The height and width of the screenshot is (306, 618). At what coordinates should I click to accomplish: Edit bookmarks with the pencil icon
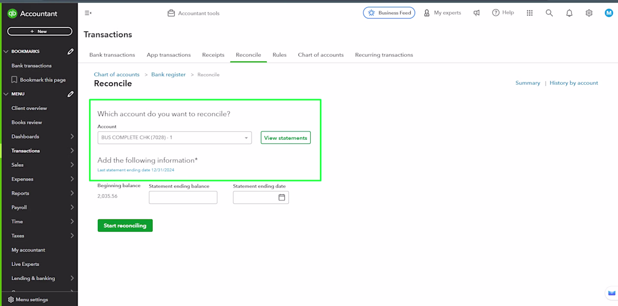(71, 51)
